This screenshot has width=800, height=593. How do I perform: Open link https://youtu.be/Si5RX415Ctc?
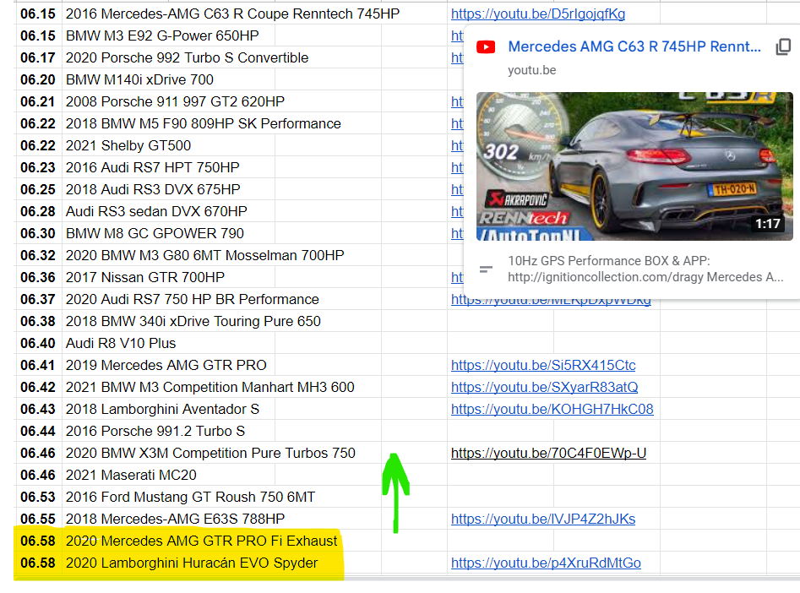tap(543, 366)
